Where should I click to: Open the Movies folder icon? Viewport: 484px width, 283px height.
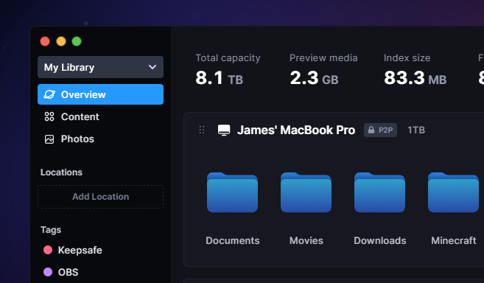[306, 192]
